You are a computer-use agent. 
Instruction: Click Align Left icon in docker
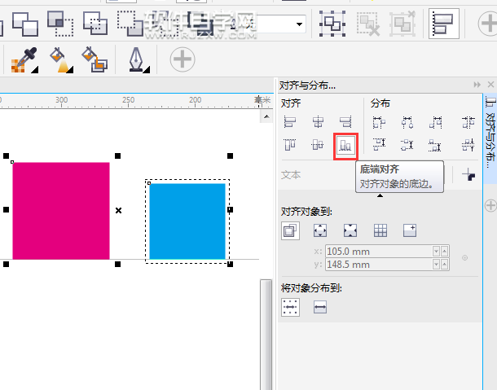(290, 121)
